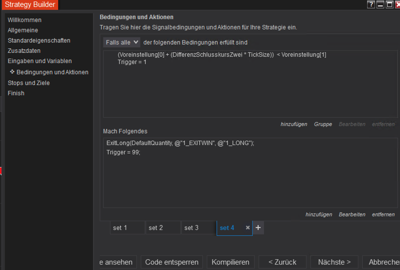
Task: Go back with the Zurück button
Action: [x=283, y=262]
